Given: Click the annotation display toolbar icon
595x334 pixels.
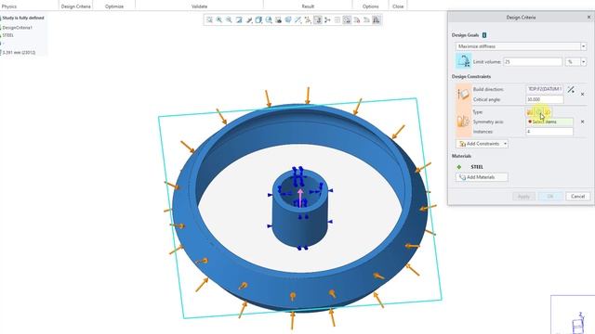Looking at the screenshot, I should [x=308, y=20].
